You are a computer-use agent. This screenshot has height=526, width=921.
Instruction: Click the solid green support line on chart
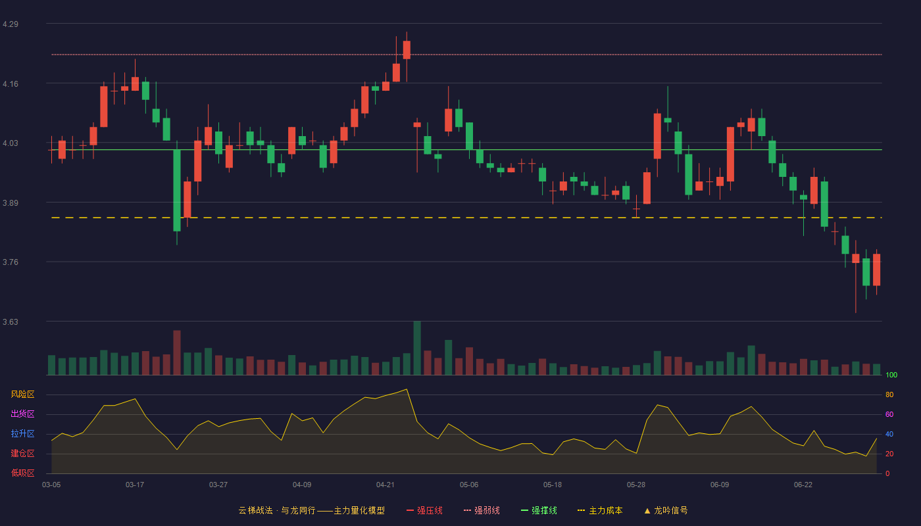click(x=466, y=150)
